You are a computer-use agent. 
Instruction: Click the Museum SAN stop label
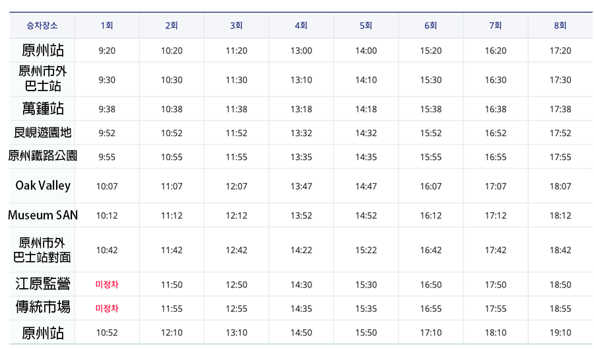[x=43, y=215]
